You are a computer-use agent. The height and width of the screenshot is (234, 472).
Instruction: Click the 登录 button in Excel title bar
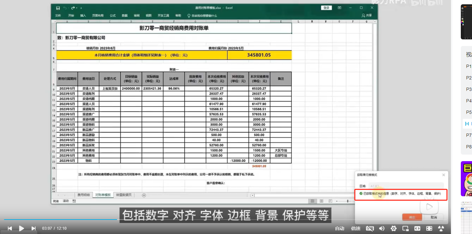pyautogui.click(x=326, y=8)
